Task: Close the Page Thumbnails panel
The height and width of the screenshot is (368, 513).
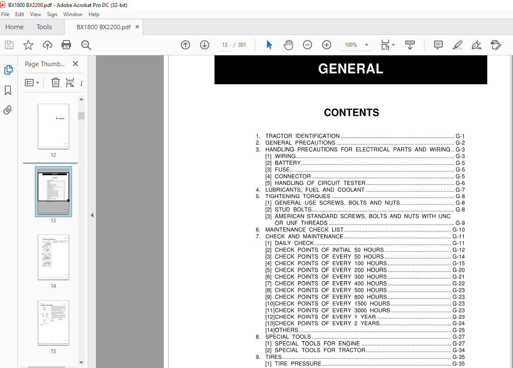Action: point(75,64)
